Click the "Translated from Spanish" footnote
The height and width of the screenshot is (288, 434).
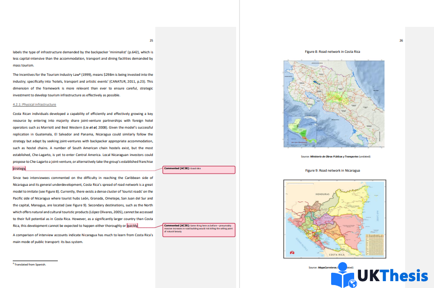click(29, 264)
